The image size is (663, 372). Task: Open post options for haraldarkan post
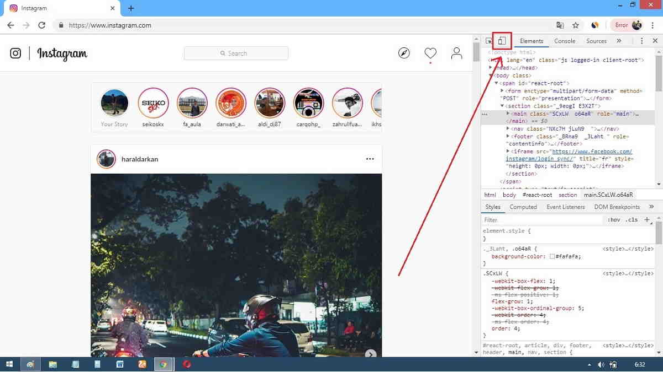tap(370, 159)
